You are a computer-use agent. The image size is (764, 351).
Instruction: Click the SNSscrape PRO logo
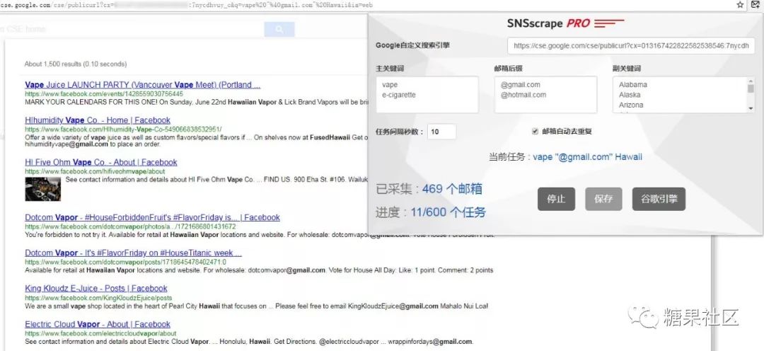[565, 23]
